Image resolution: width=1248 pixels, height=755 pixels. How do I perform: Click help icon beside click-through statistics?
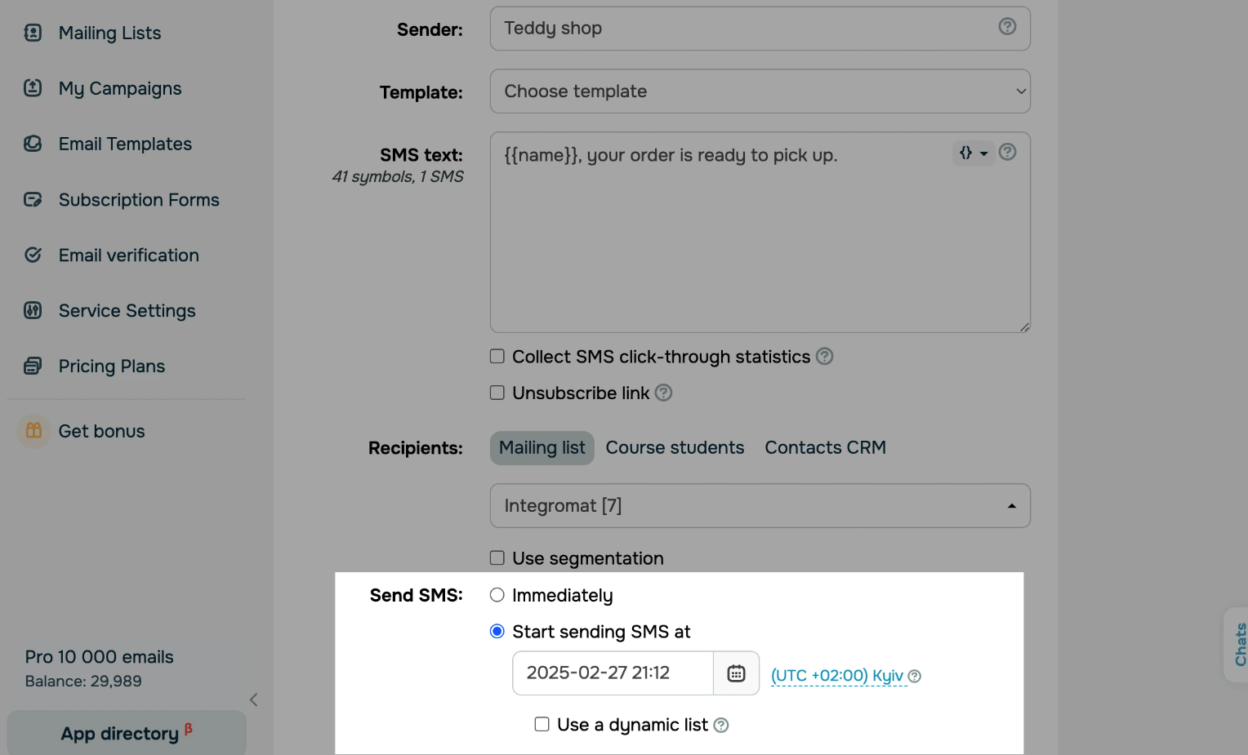tap(825, 357)
